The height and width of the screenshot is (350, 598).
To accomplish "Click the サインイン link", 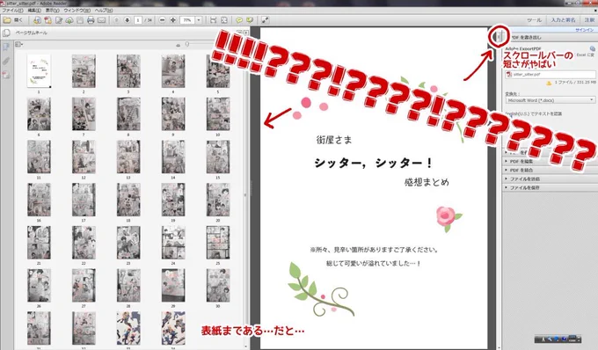I will (x=584, y=30).
